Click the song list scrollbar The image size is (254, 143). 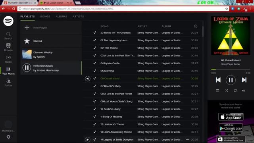point(203,32)
